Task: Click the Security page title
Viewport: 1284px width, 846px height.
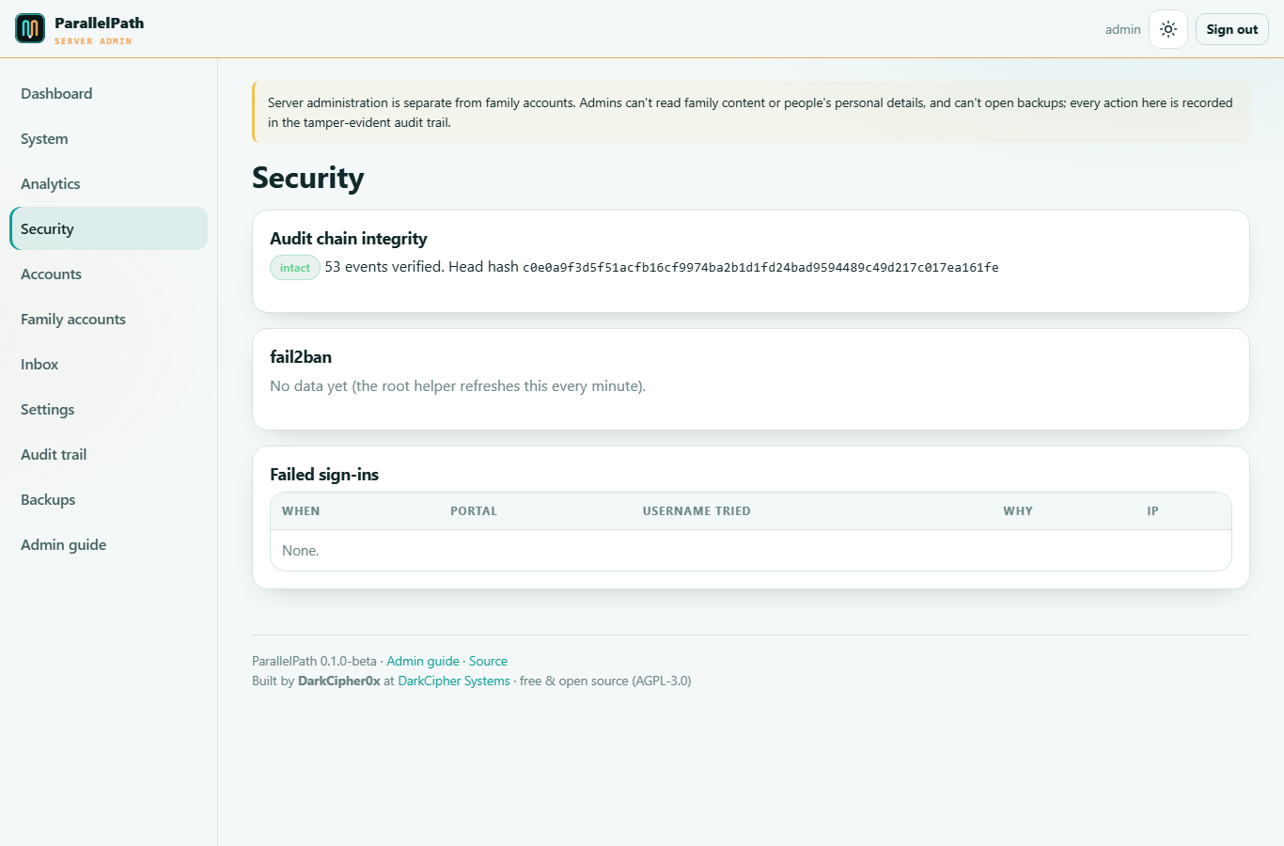Action: [308, 178]
